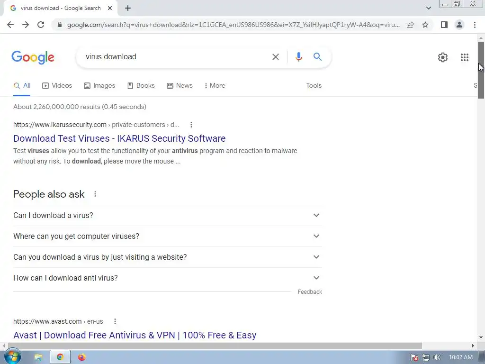Open the search Tools options

click(314, 86)
